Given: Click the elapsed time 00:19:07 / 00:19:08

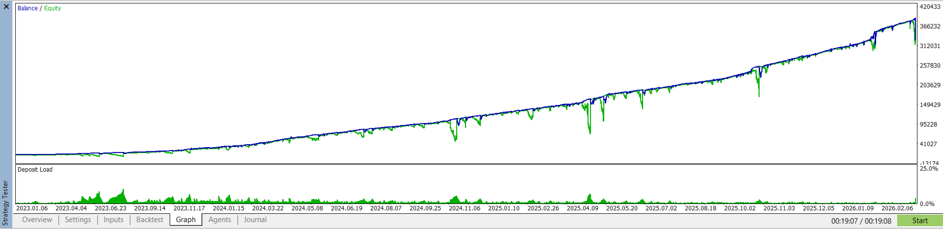Looking at the screenshot, I should coord(861,221).
